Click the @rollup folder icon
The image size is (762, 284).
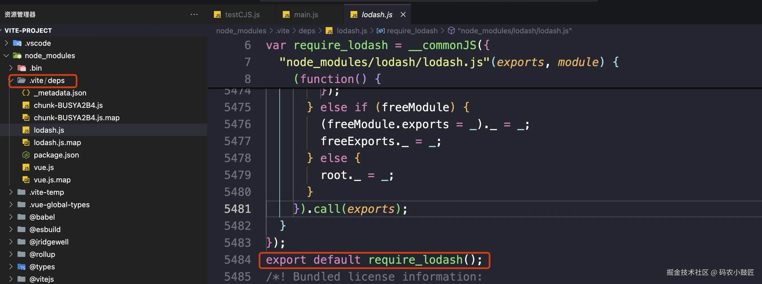[x=21, y=254]
